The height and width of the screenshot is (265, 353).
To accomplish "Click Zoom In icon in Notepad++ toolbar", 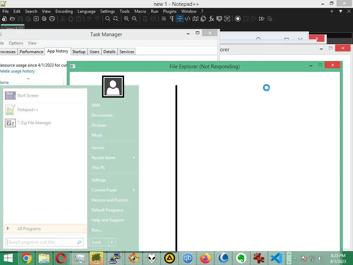I will point(127,19).
